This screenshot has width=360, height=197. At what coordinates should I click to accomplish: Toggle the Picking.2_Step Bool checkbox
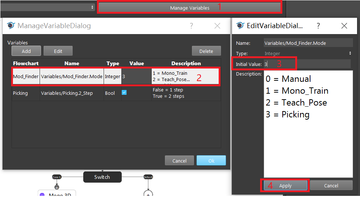pyautogui.click(x=124, y=93)
